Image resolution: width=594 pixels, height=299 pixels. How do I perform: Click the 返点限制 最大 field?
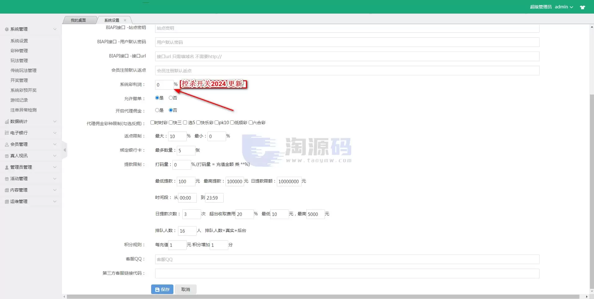click(x=177, y=136)
